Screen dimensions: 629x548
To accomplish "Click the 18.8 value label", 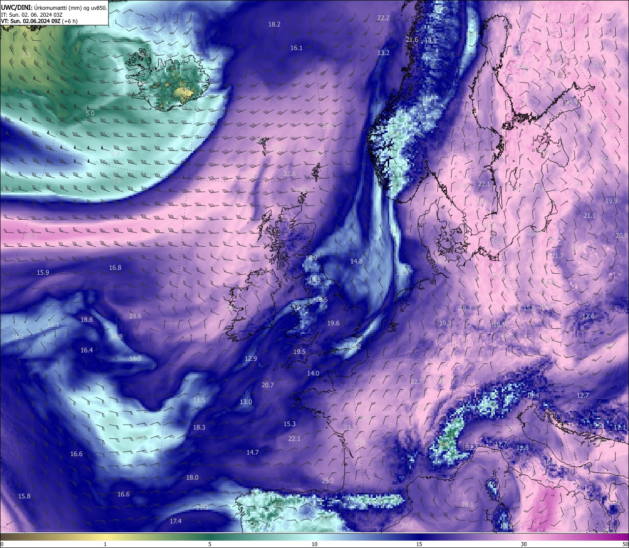I will coord(86,319).
